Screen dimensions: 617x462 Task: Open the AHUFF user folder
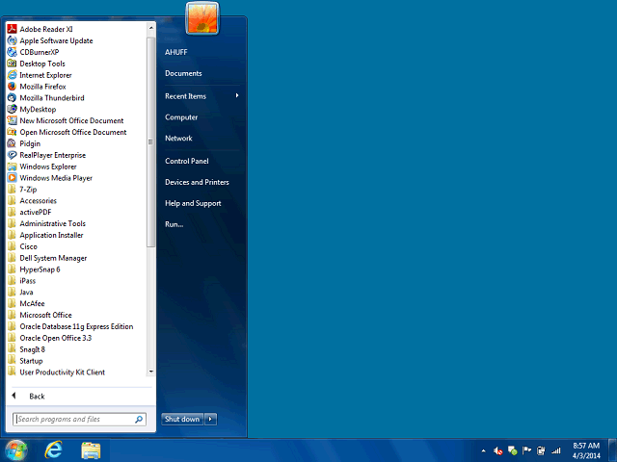pyautogui.click(x=175, y=52)
